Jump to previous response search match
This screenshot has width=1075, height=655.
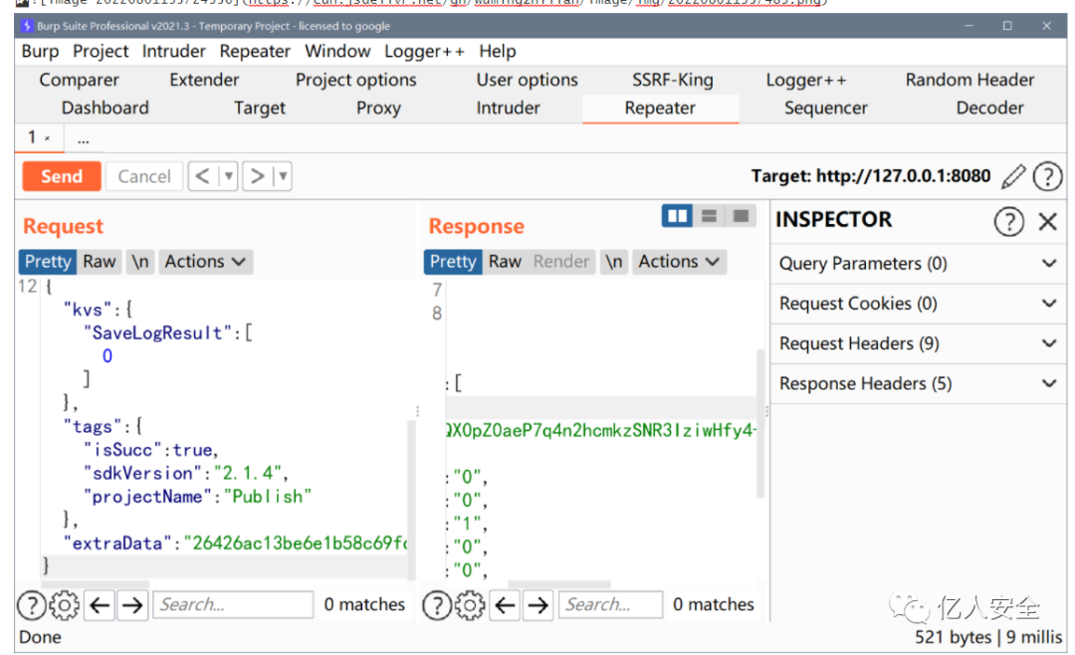coord(506,605)
